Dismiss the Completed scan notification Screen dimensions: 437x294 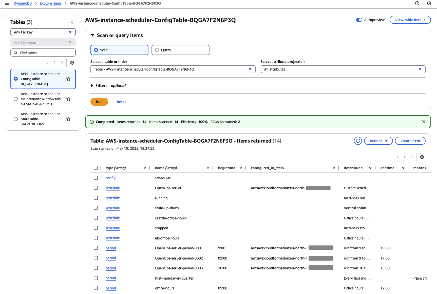point(424,122)
